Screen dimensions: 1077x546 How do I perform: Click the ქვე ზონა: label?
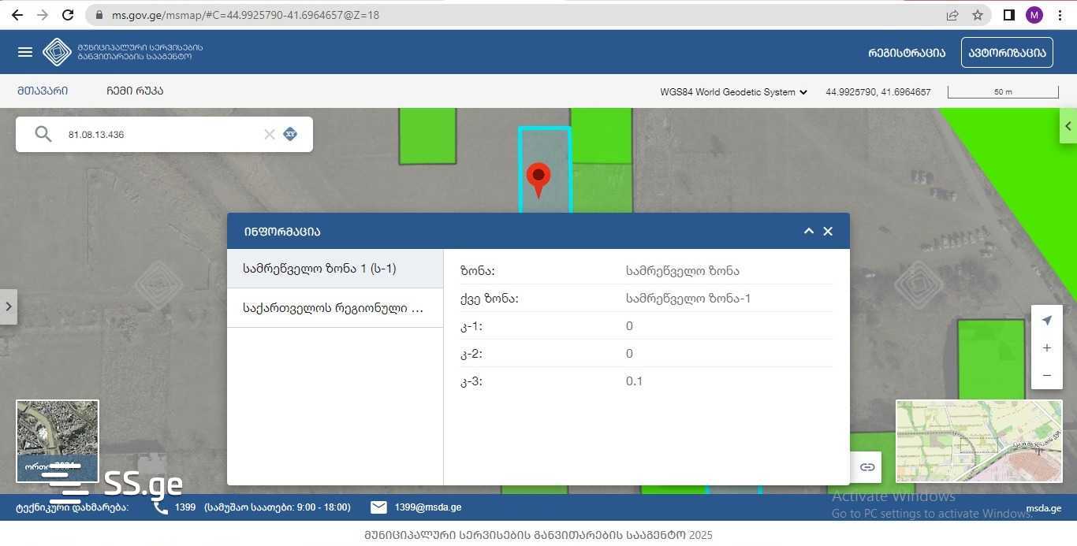pyautogui.click(x=489, y=299)
